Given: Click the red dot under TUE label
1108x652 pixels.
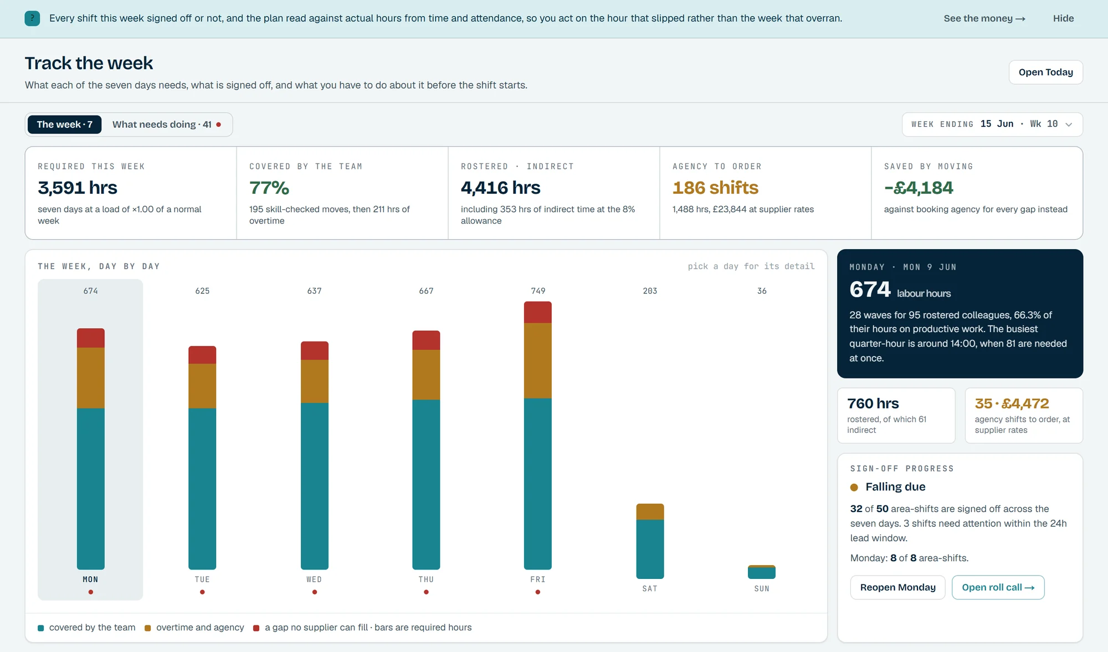Looking at the screenshot, I should [x=202, y=592].
